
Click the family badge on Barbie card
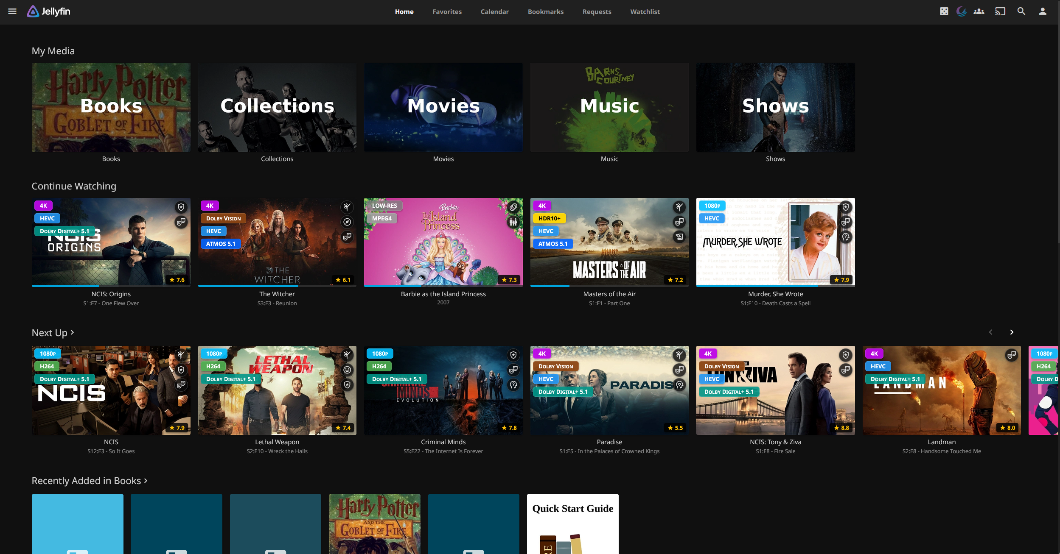coord(513,222)
